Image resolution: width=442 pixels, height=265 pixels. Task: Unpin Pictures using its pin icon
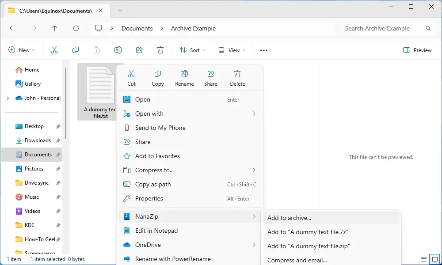pos(58,169)
